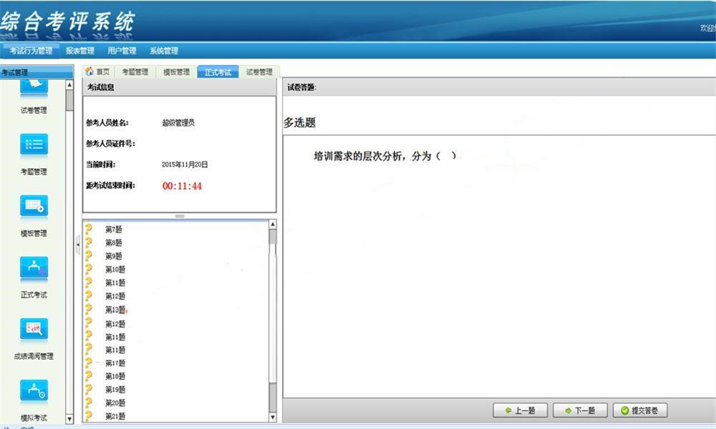Click the question mark icon beside 第13题
The height and width of the screenshot is (429, 716).
click(89, 310)
